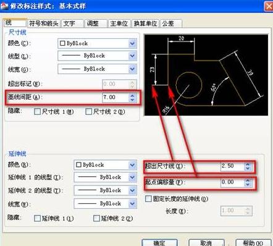Image resolution: width=273 pixels, height=246 pixels.
Task: Click the 帮助(H) button
Action: coord(253,243)
